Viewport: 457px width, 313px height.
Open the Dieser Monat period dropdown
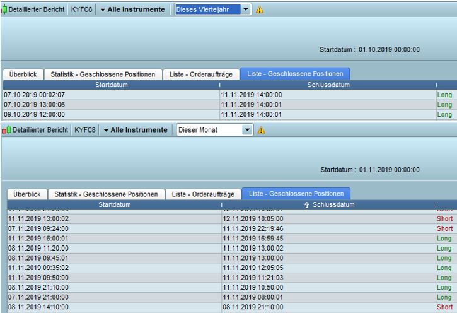(x=247, y=130)
